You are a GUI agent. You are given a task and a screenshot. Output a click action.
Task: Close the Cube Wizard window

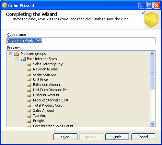click(x=157, y=5)
